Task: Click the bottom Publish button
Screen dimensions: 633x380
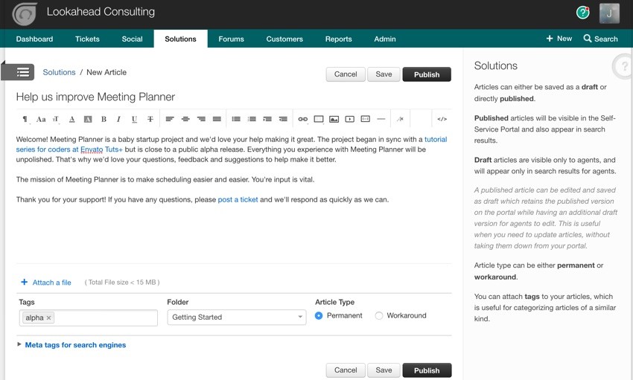Action: (x=427, y=370)
